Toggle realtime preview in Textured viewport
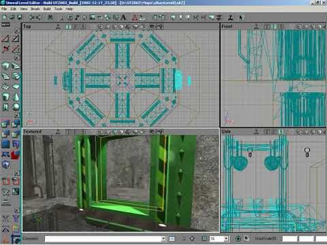This screenshot has height=245, width=327. pyautogui.click(x=58, y=132)
